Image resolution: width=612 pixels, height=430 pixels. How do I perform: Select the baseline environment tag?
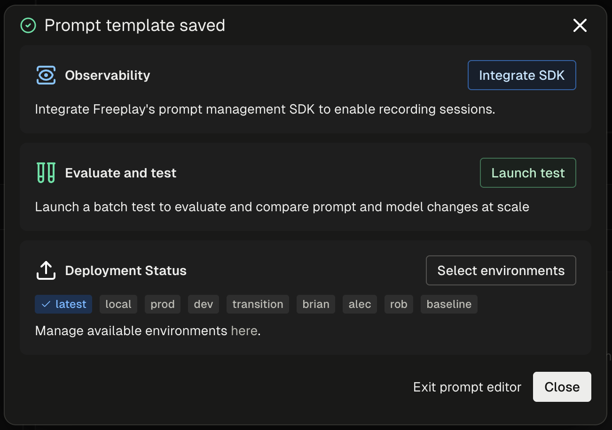pos(449,304)
